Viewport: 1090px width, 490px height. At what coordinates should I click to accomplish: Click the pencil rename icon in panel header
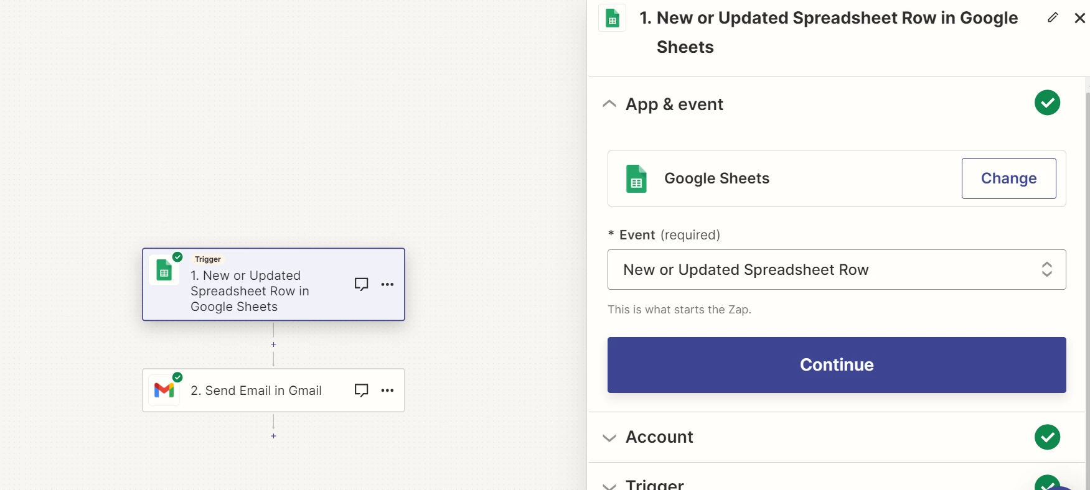point(1053,17)
